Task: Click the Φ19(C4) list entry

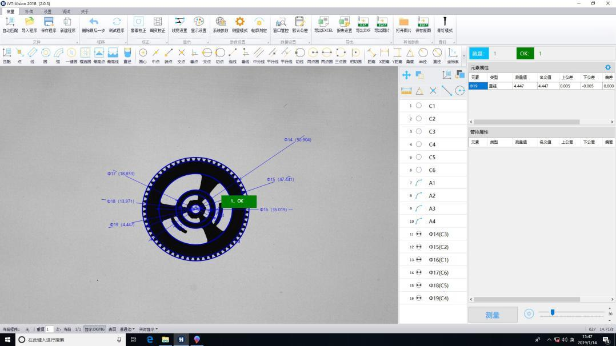Action: 438,299
